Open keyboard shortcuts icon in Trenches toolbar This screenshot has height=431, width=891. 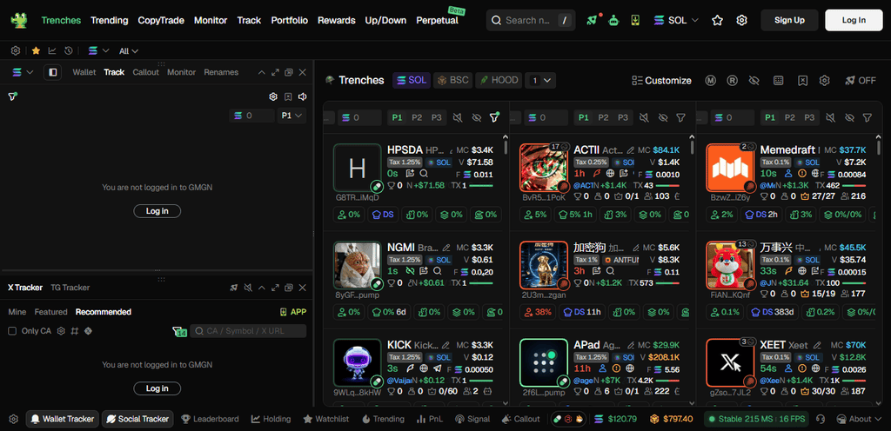[779, 81]
